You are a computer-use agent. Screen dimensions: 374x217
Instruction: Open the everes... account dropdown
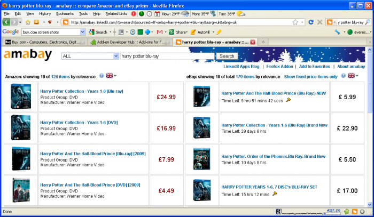point(359,32)
